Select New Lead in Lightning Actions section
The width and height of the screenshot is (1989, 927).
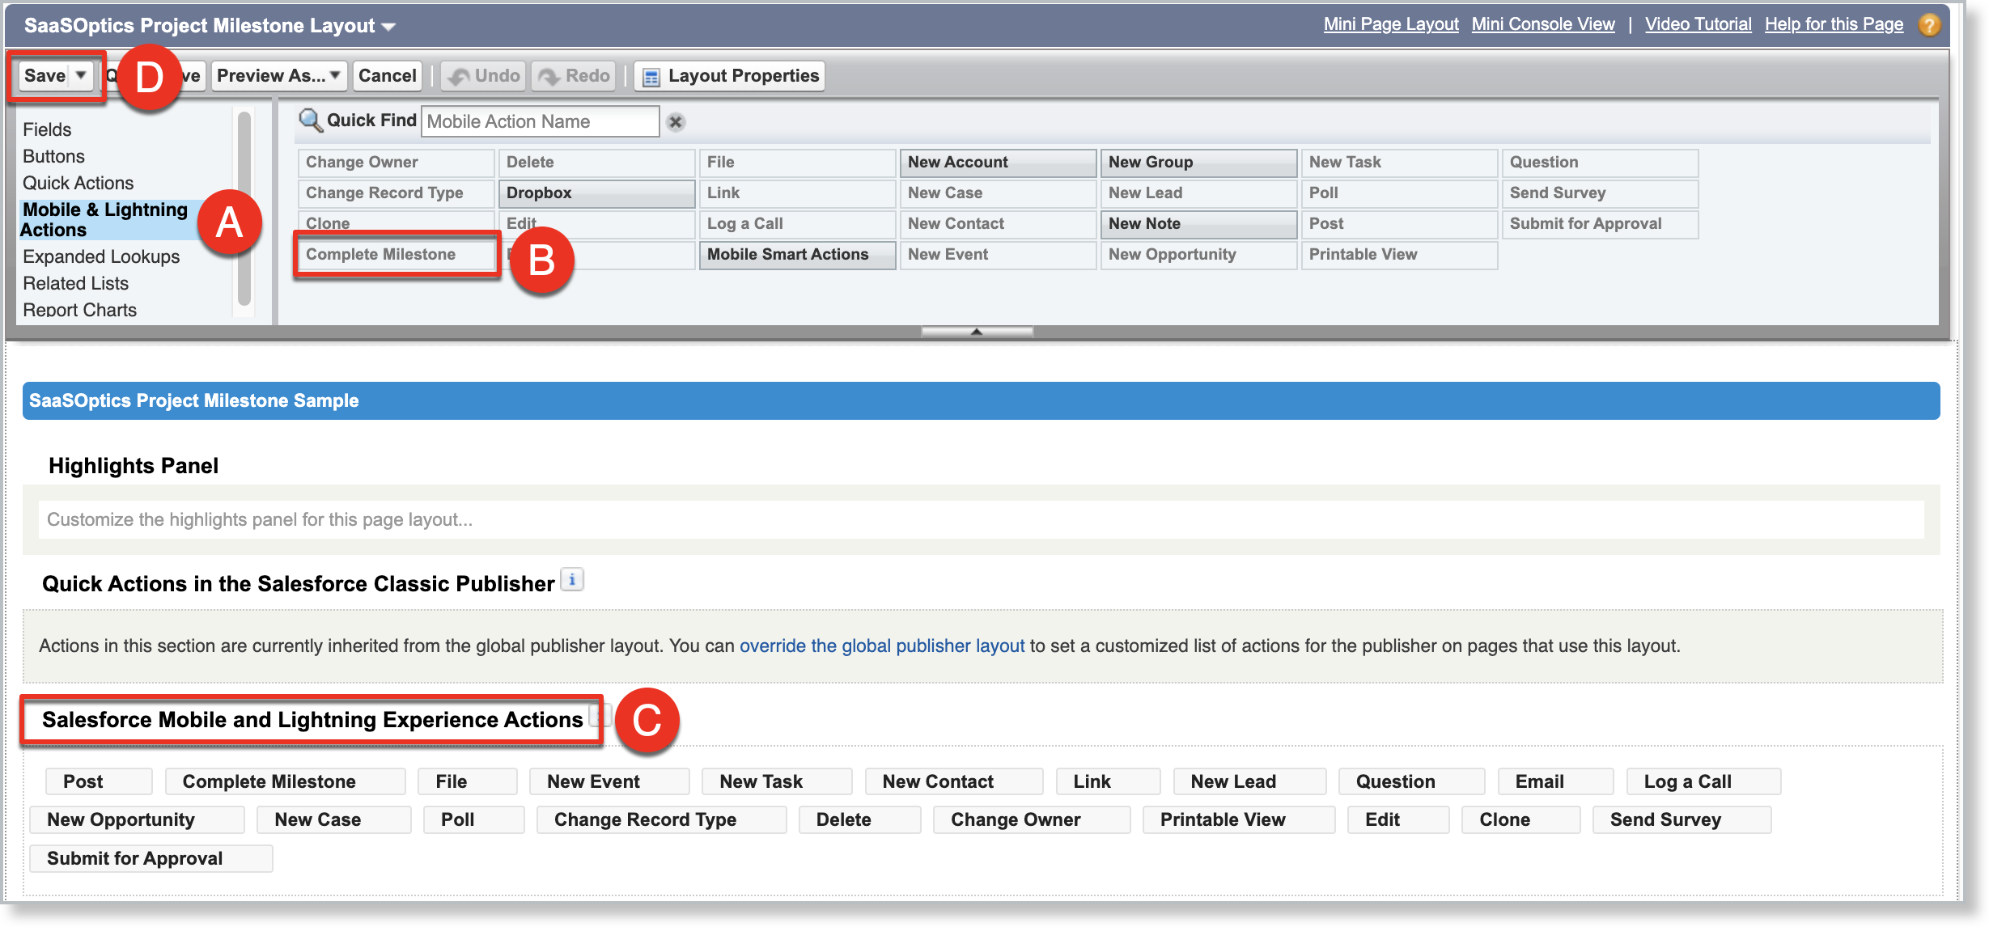pos(1249,781)
